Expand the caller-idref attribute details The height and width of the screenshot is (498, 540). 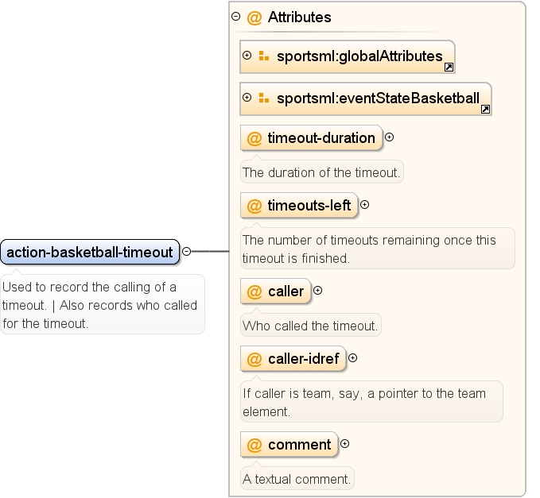(x=352, y=358)
